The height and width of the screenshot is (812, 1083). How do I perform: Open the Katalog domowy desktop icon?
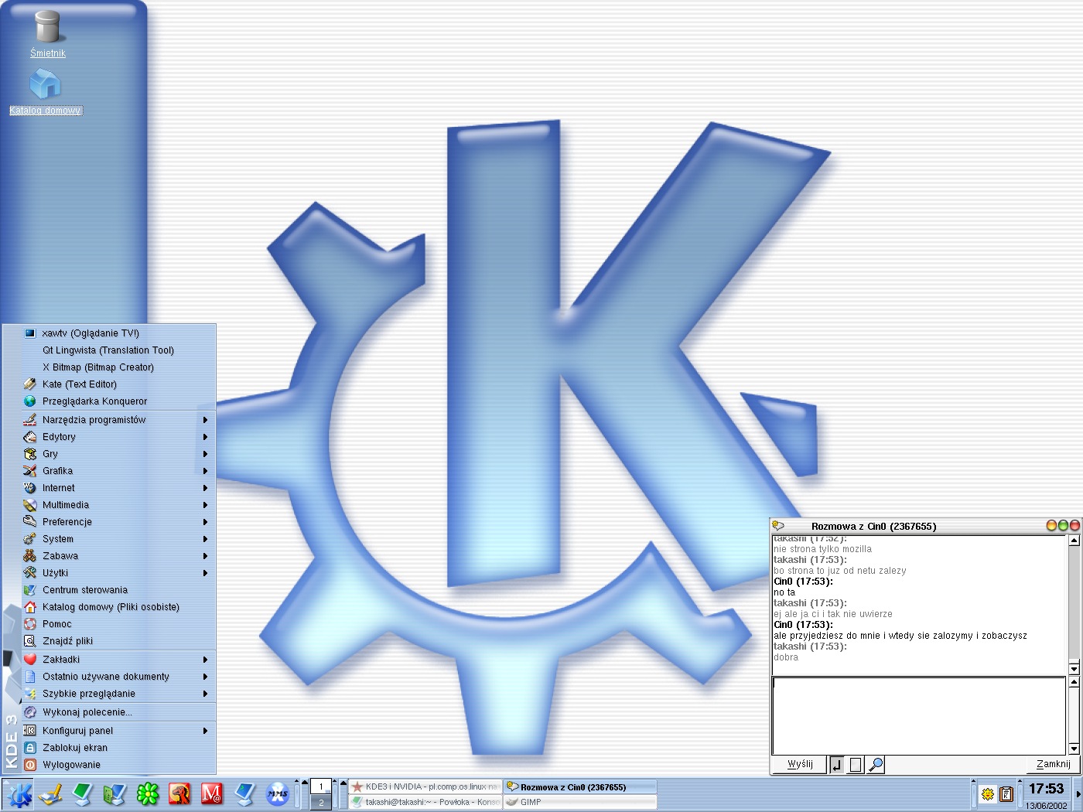click(x=46, y=91)
